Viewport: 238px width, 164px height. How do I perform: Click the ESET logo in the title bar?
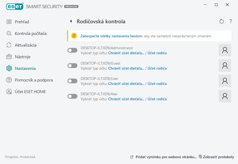click(x=15, y=6)
